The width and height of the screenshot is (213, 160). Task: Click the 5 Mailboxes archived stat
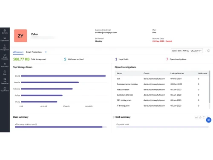coord(74,59)
